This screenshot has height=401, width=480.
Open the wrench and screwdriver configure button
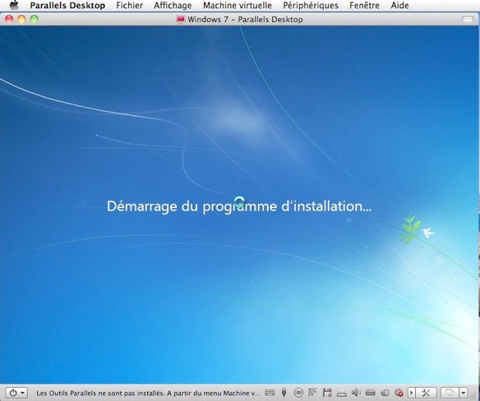click(x=426, y=393)
